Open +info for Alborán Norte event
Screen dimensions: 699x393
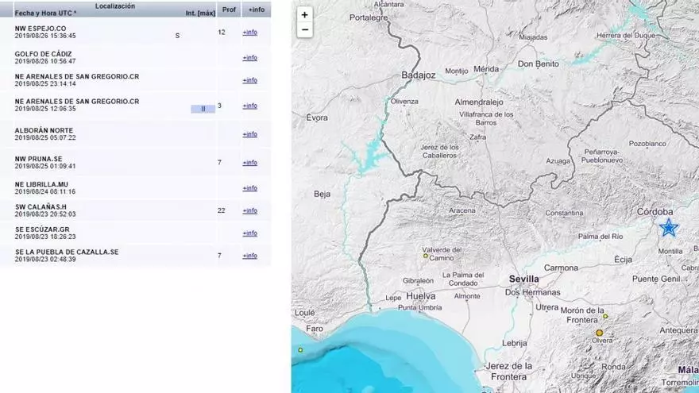pos(250,134)
